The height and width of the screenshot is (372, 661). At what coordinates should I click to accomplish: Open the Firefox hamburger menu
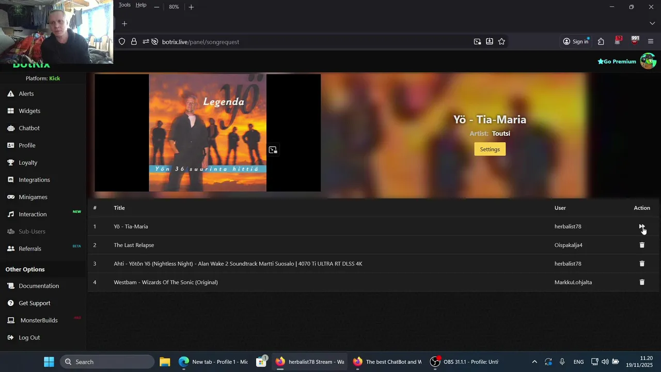651,42
